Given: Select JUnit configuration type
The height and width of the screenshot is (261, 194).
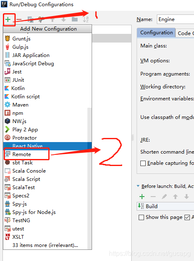Looking at the screenshot, I should (47, 80).
